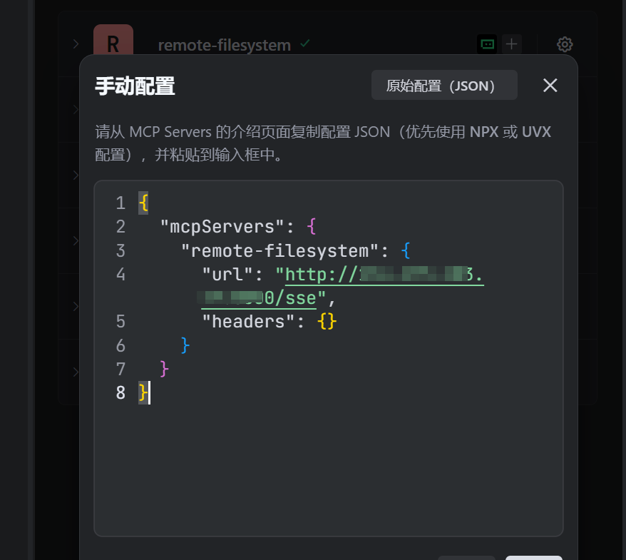Click line number 4 in the gutter

[120, 274]
